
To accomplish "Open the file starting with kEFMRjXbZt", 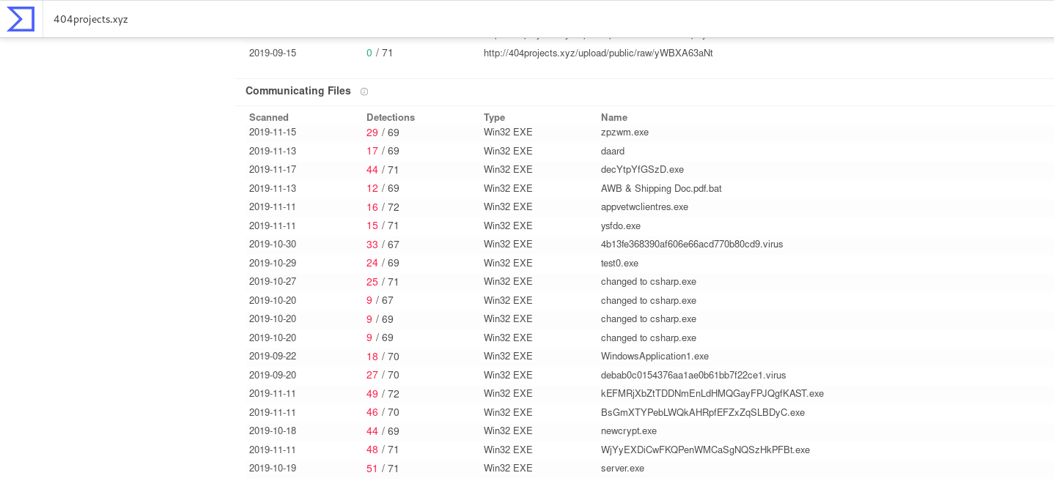I will (712, 394).
